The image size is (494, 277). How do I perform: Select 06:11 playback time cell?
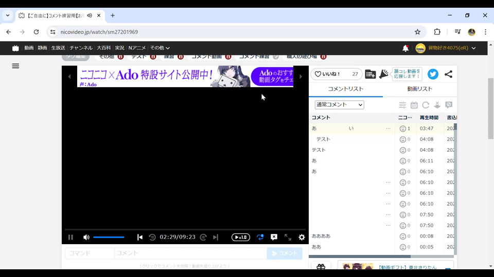point(427,161)
